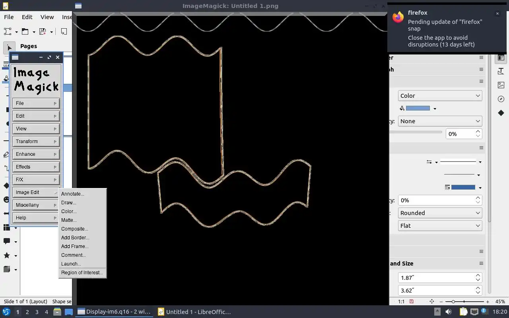Viewport: 509px width, 318px height.
Task: Open the Fill type Color dropdown
Action: pos(440,95)
